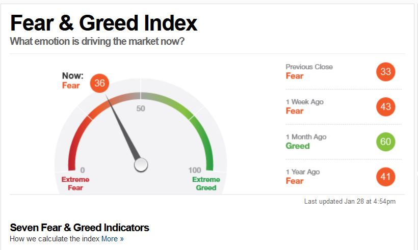The height and width of the screenshot is (250, 418).
Task: Click the Previous Close label
Action: click(309, 67)
